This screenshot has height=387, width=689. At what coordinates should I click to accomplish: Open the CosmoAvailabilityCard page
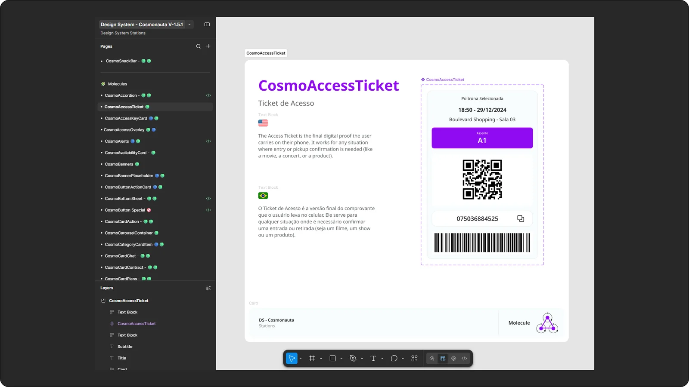pos(155,153)
